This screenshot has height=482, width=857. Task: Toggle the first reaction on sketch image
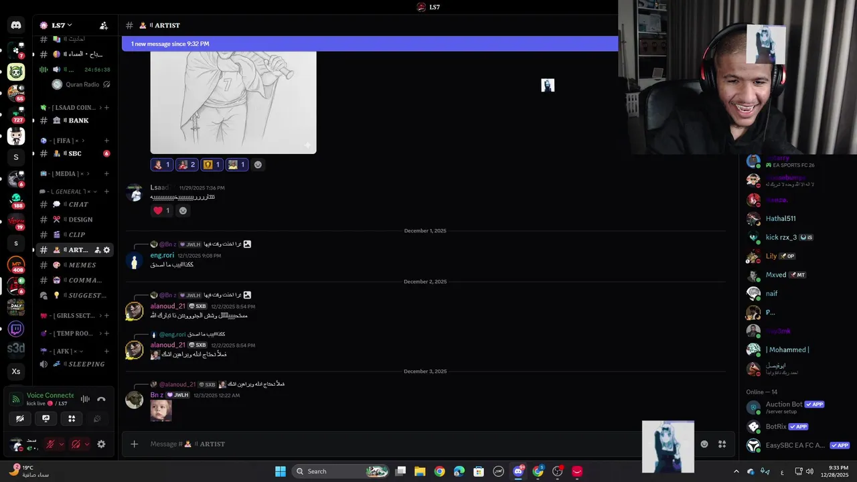click(162, 165)
